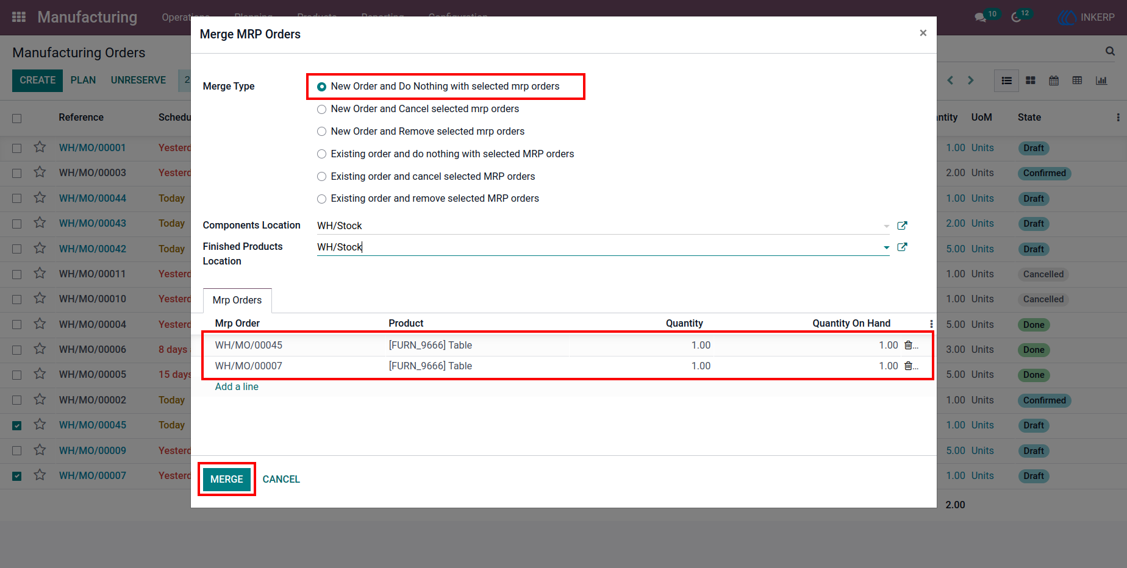Close the Merge MRP Orders dialog
This screenshot has width=1127, height=568.
(923, 33)
